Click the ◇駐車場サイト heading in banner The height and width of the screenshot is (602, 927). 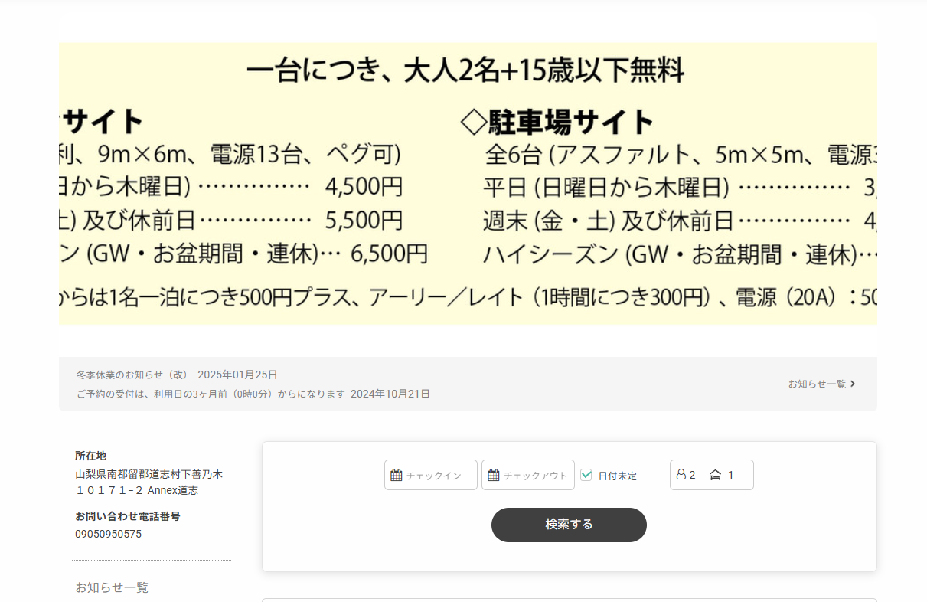tap(557, 121)
